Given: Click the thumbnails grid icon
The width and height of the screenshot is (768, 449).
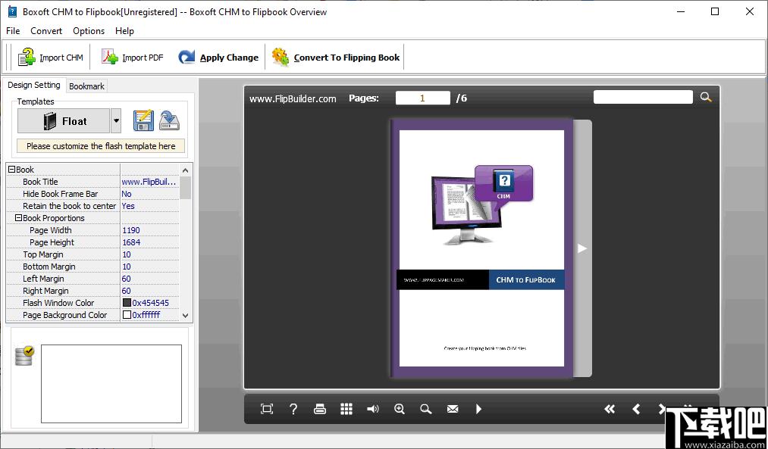Looking at the screenshot, I should [346, 409].
